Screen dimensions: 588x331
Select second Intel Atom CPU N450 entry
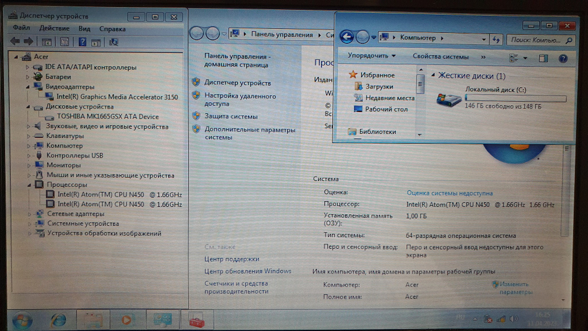tap(119, 204)
